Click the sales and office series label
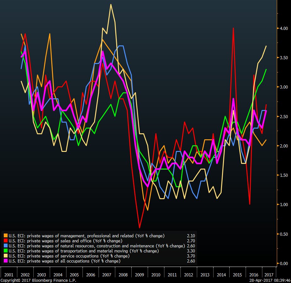 [66, 241]
